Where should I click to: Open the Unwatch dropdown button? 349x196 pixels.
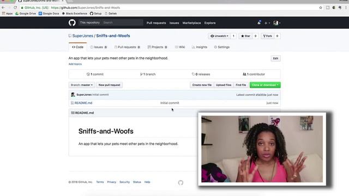[x=219, y=36]
